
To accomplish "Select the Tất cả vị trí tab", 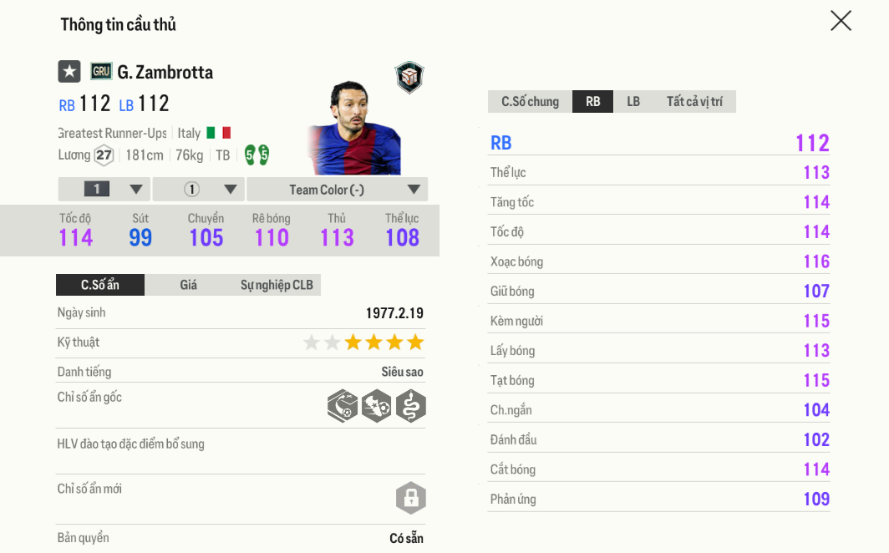I will click(x=694, y=102).
